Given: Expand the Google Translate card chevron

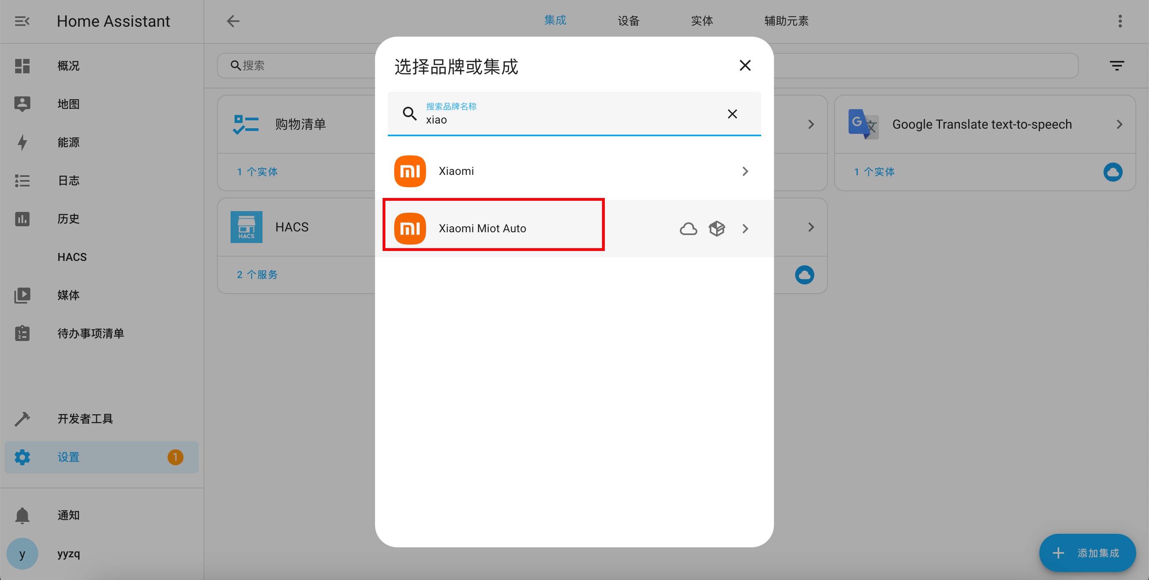Looking at the screenshot, I should pos(1119,124).
